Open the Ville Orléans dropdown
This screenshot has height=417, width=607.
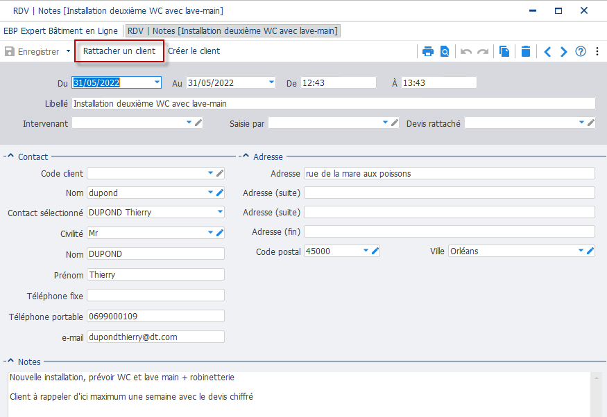(581, 251)
